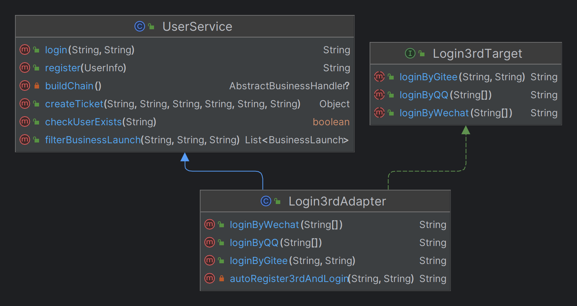The image size is (577, 306).
Task: Click the AbstractBusinessHandler return type
Action: (289, 86)
